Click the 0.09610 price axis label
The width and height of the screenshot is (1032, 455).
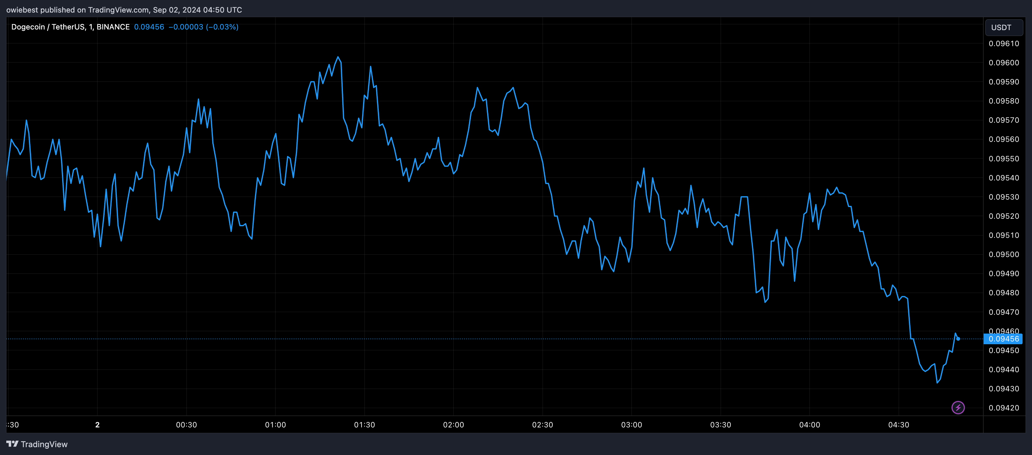[1003, 44]
